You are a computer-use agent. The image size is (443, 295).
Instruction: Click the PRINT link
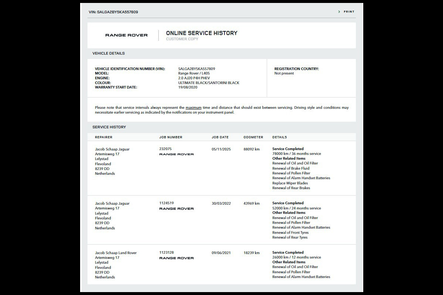(x=349, y=12)
